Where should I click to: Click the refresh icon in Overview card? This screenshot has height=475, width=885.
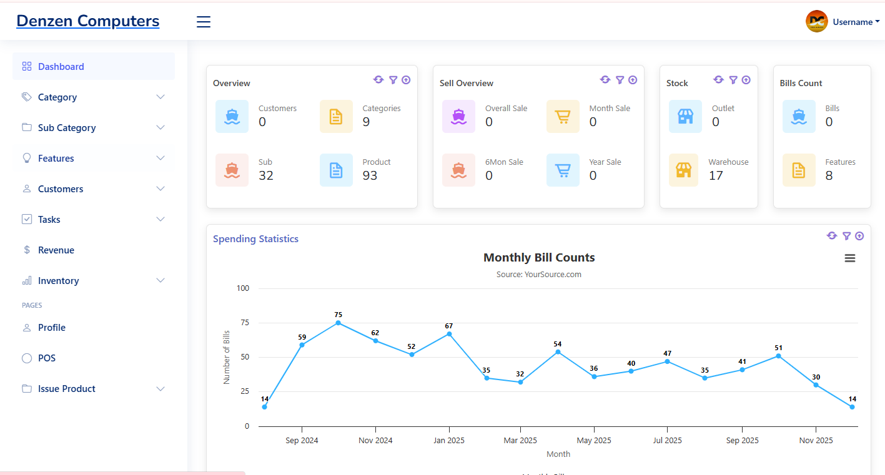378,80
